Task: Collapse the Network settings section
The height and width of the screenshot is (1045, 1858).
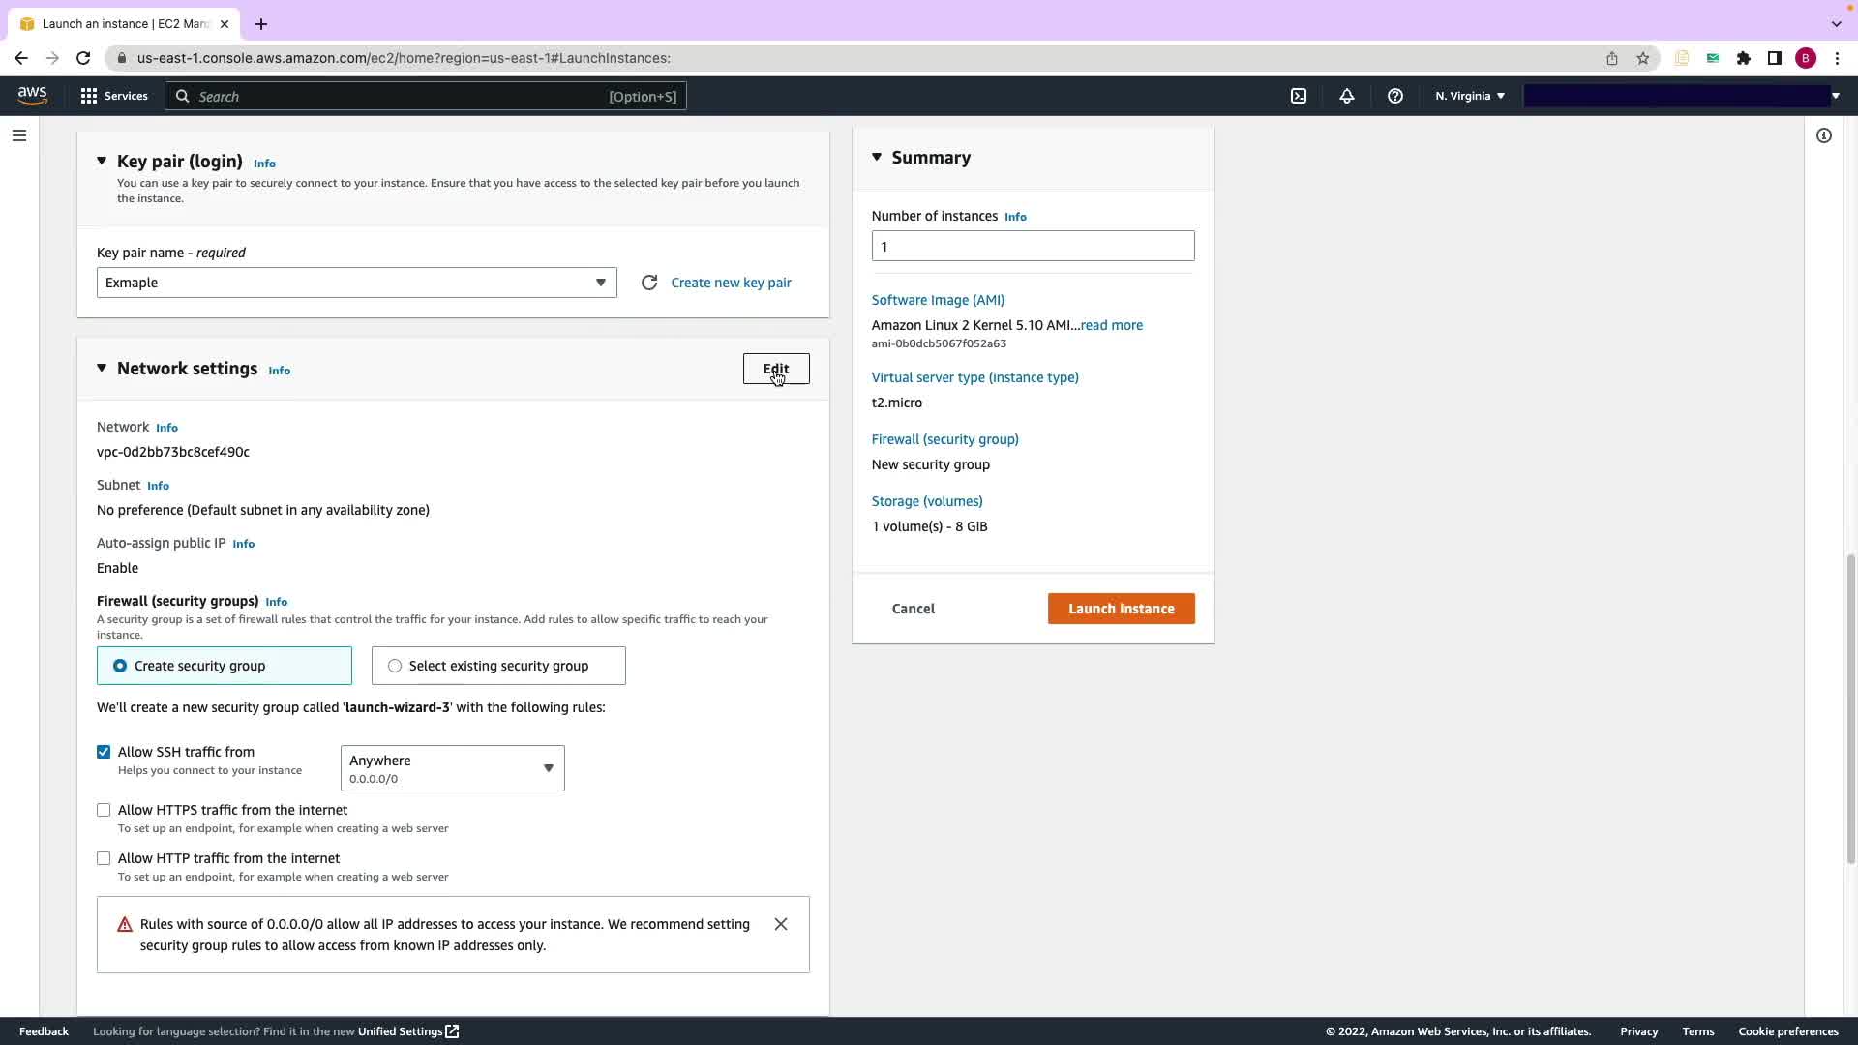Action: [102, 369]
